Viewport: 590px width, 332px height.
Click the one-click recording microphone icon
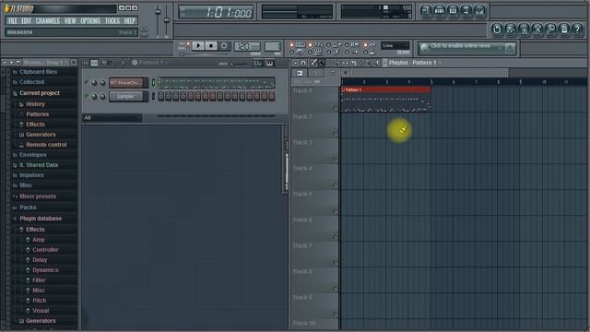[550, 30]
